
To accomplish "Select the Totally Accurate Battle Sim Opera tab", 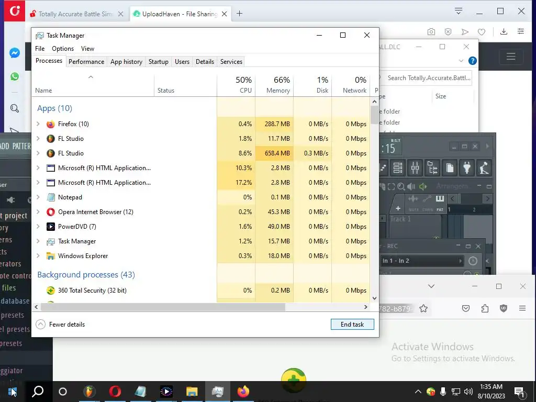I will tap(76, 14).
